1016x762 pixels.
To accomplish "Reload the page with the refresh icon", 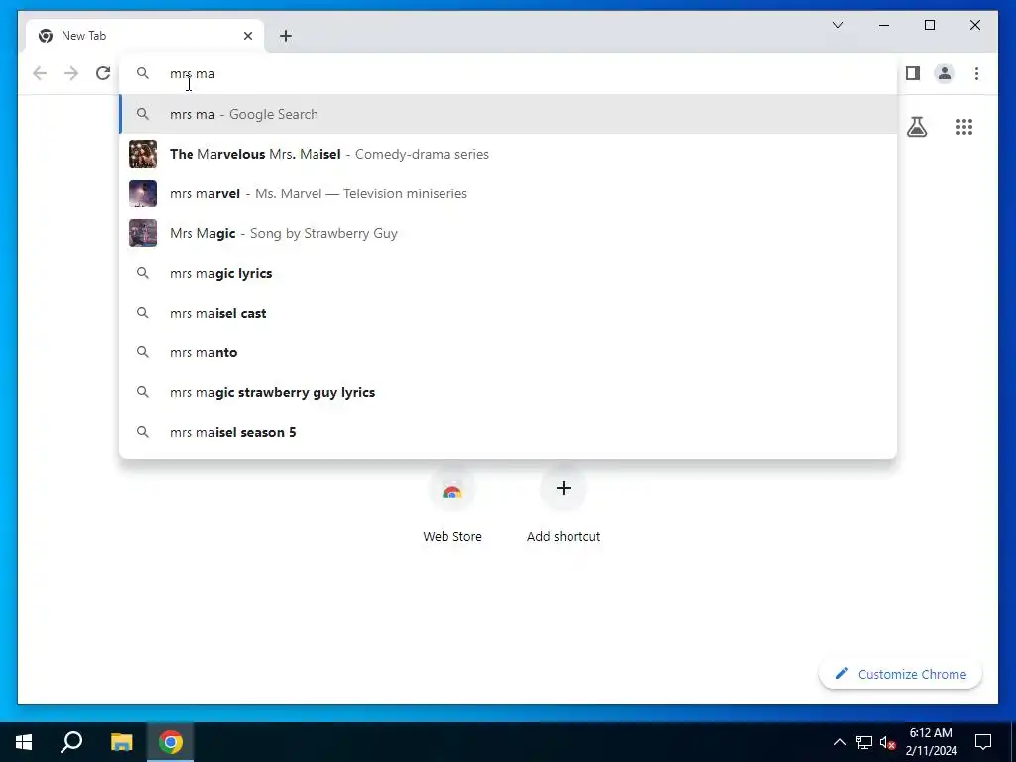I will coord(103,73).
